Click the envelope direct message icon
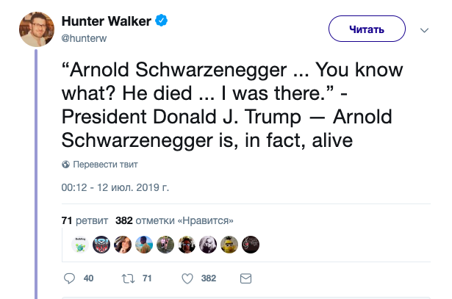The width and height of the screenshot is (452, 299). click(x=245, y=278)
